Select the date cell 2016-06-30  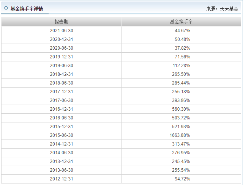(62, 118)
